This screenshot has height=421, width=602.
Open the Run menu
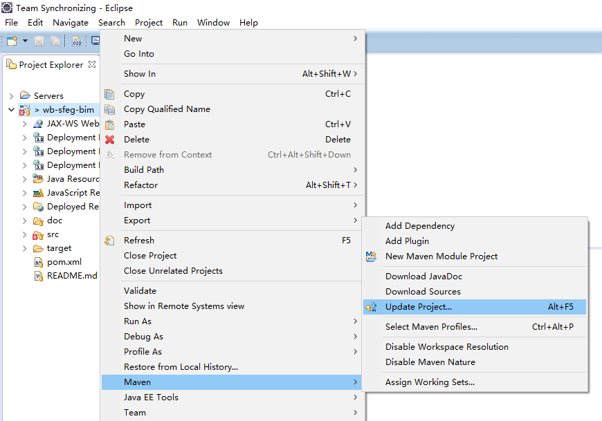tap(180, 23)
